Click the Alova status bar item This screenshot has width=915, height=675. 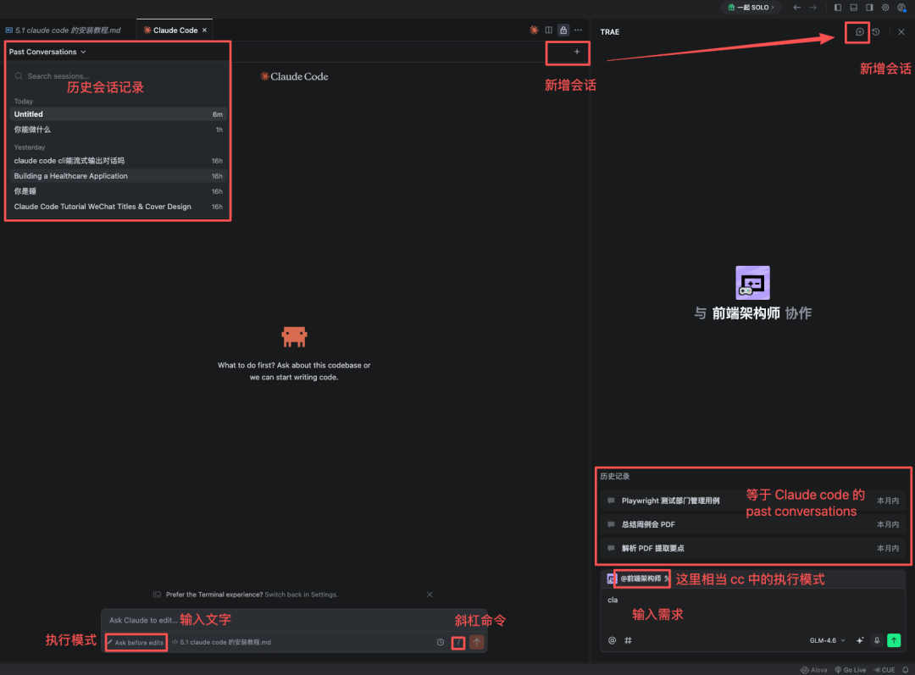[813, 670]
